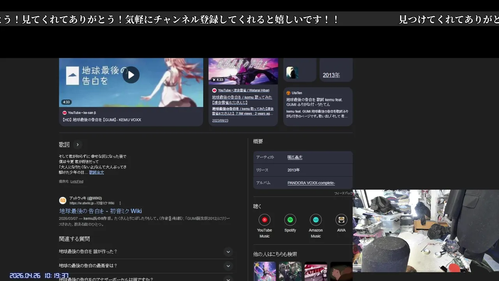Open the YouTube Music listen icon
This screenshot has width=499, height=281.
pos(264,220)
